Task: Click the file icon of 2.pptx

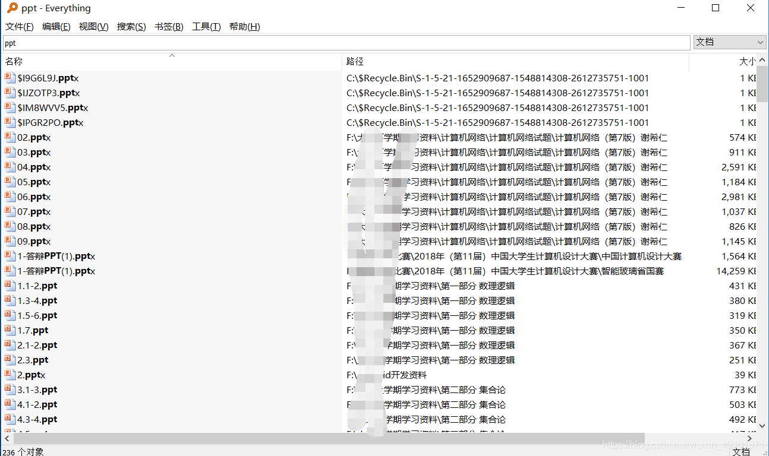Action: 10,375
